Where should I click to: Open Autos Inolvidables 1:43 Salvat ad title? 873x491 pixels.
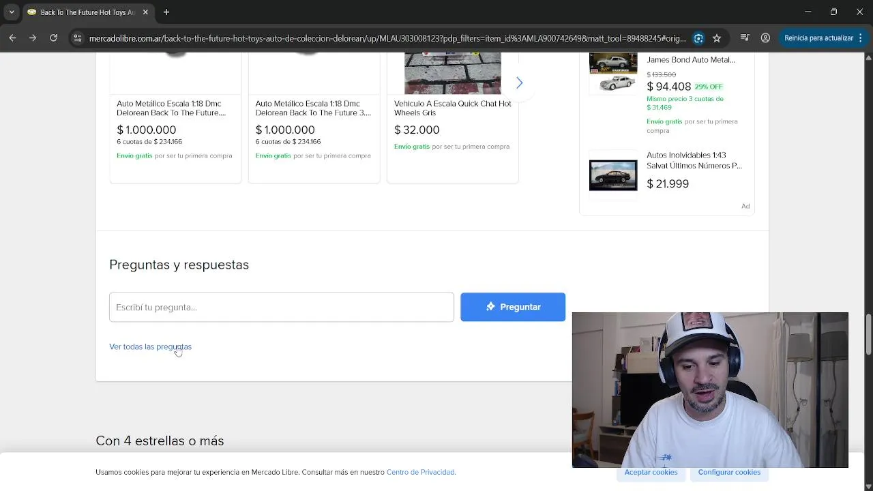pos(694,160)
